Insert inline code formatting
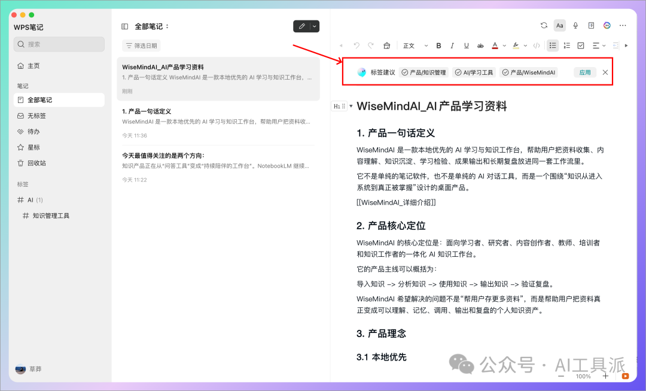This screenshot has width=646, height=391. [x=537, y=46]
